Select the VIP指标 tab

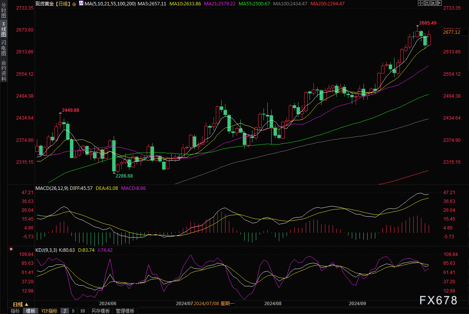coord(49,311)
